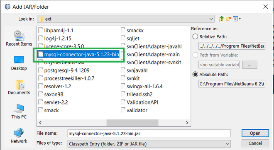
Task: Click the Open button
Action: tap(255, 133)
